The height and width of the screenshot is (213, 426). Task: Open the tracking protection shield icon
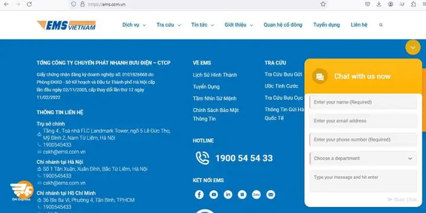point(73,4)
